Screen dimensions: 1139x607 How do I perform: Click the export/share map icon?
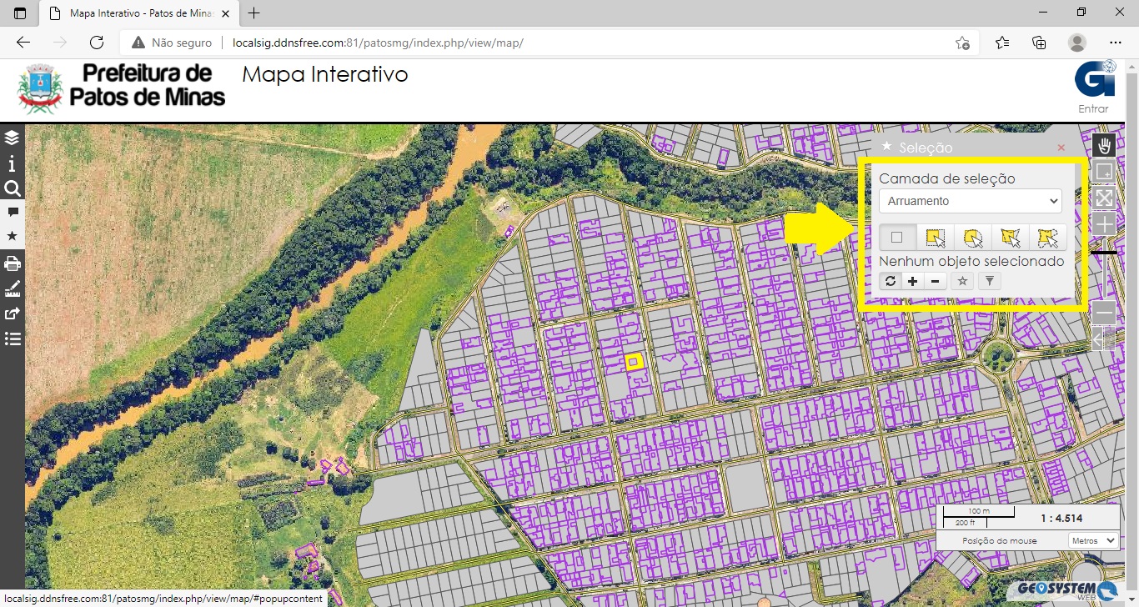click(12, 314)
